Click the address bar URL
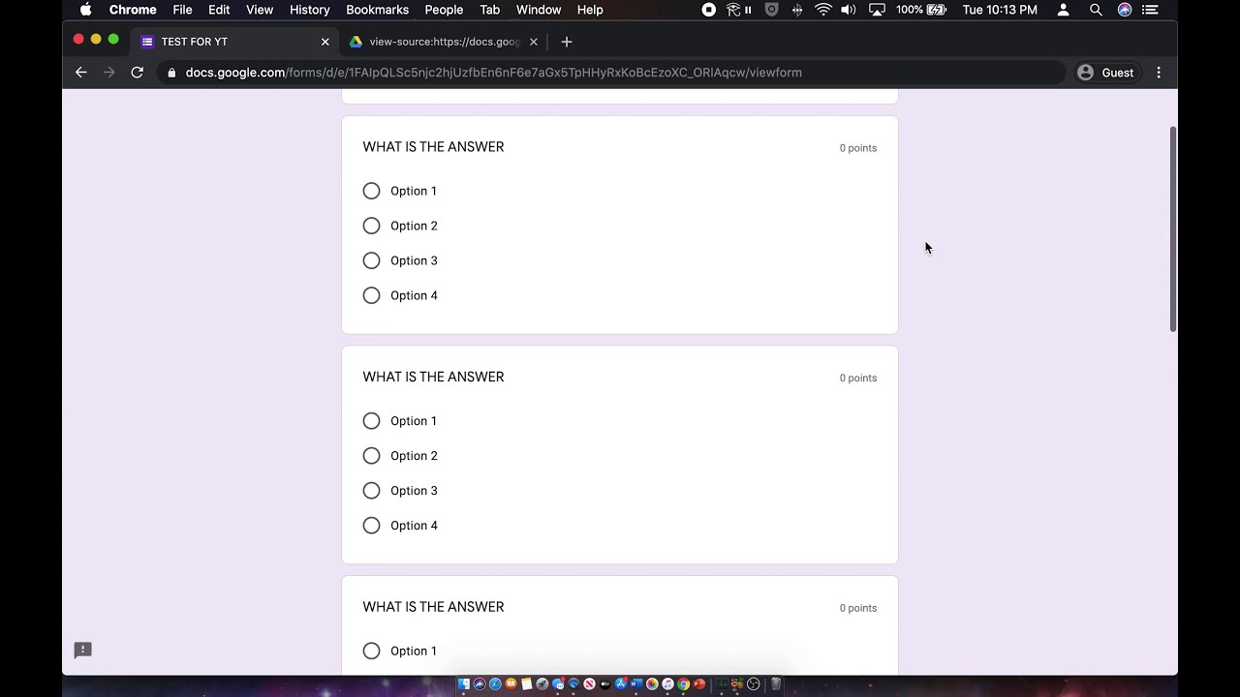Screen dimensions: 1240x697 [493, 73]
